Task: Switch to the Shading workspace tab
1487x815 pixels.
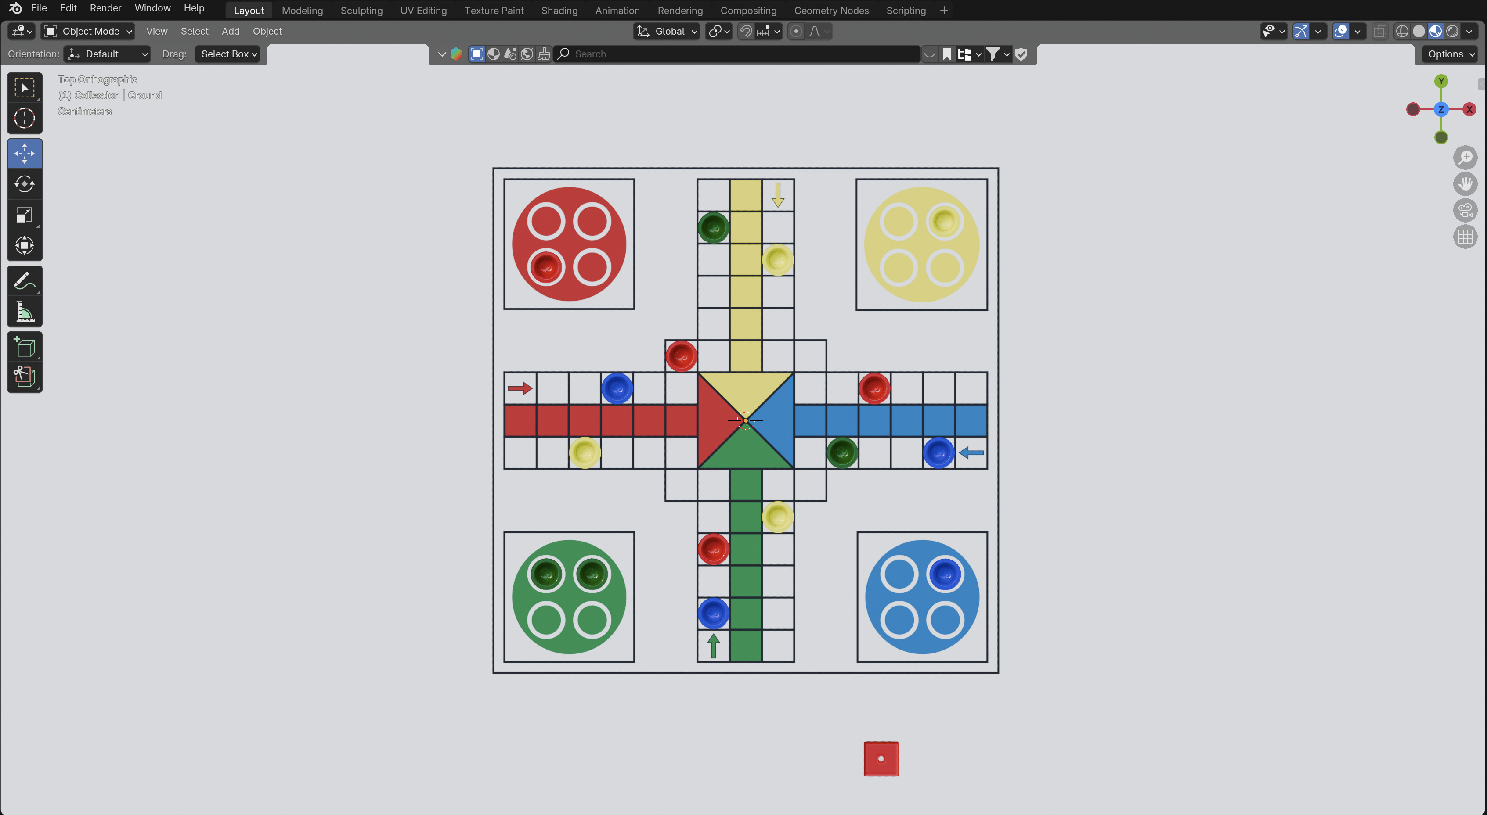Action: 559,11
